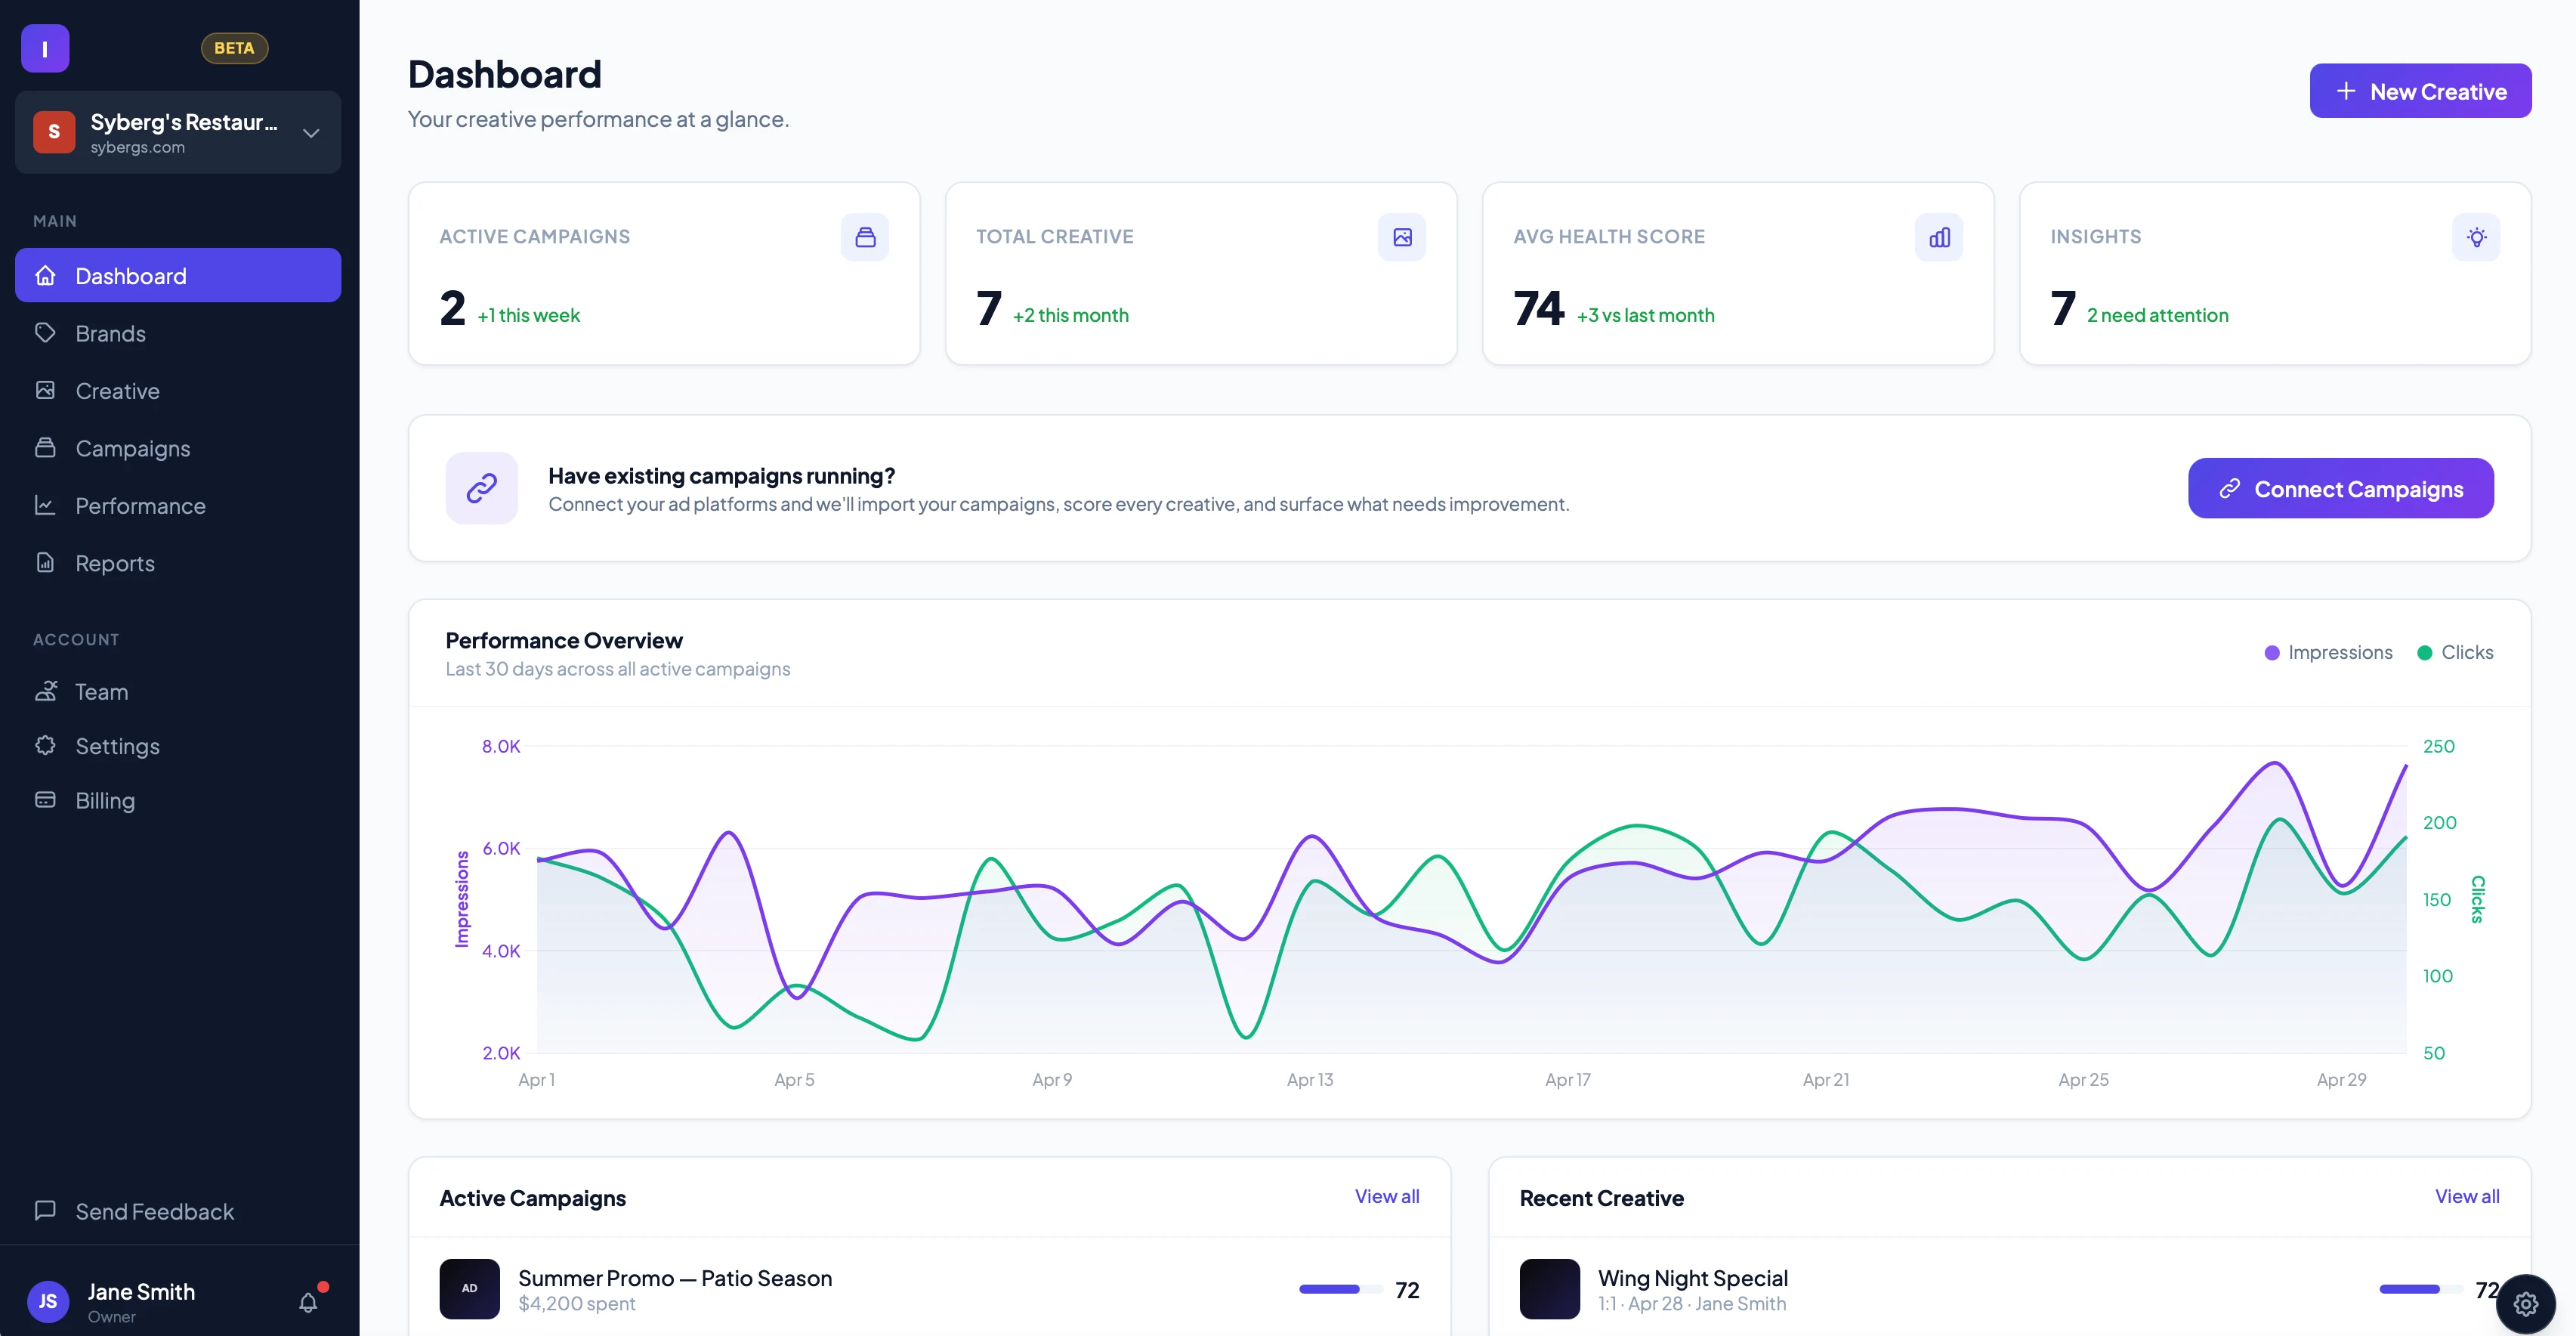This screenshot has height=1336, width=2576.
Task: Click the Performance Overview heading
Action: [564, 640]
